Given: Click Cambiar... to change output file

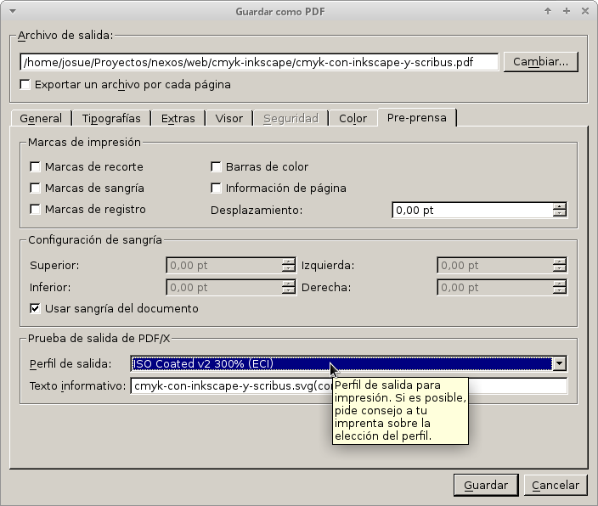Looking at the screenshot, I should tap(540, 62).
